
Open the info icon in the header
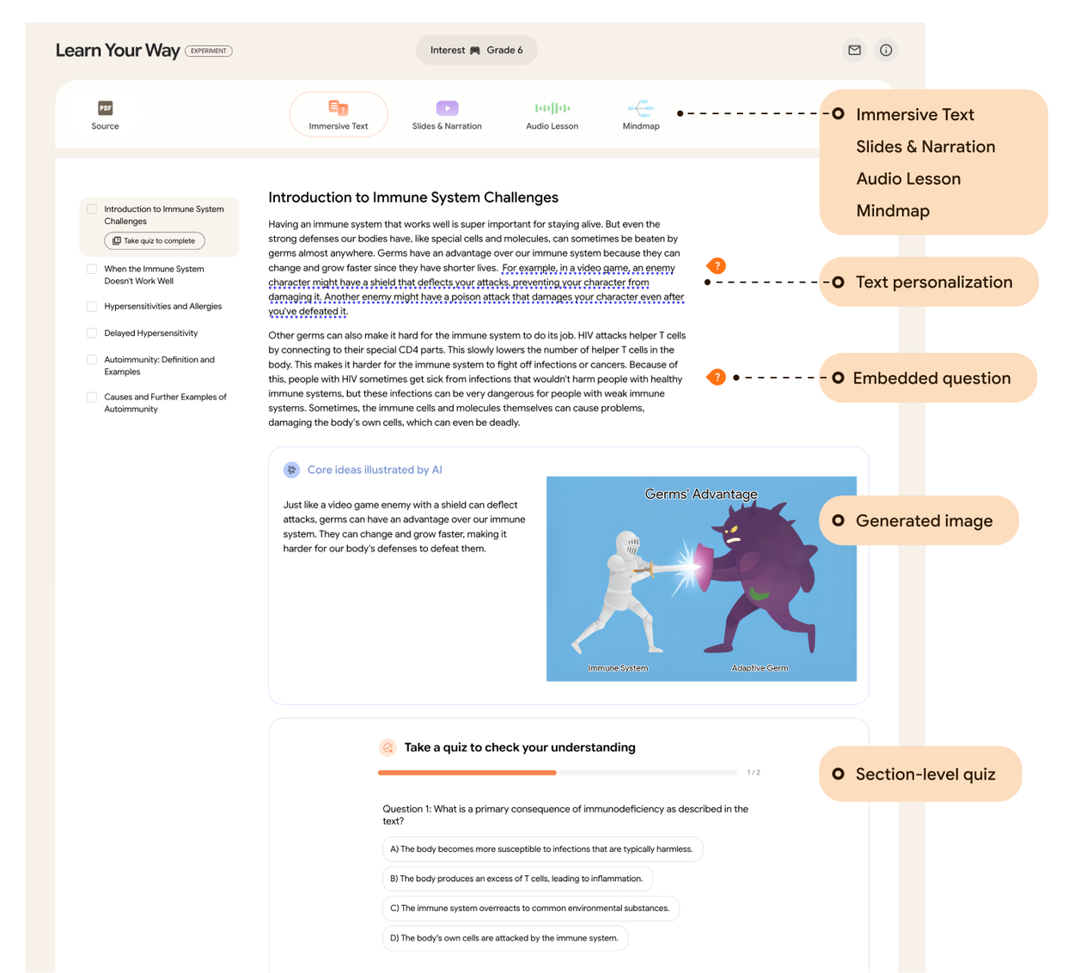click(886, 50)
